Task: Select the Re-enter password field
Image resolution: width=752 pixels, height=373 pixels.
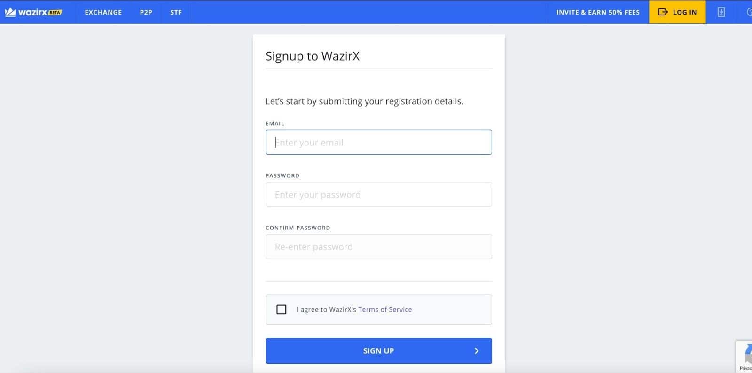Action: coord(379,247)
